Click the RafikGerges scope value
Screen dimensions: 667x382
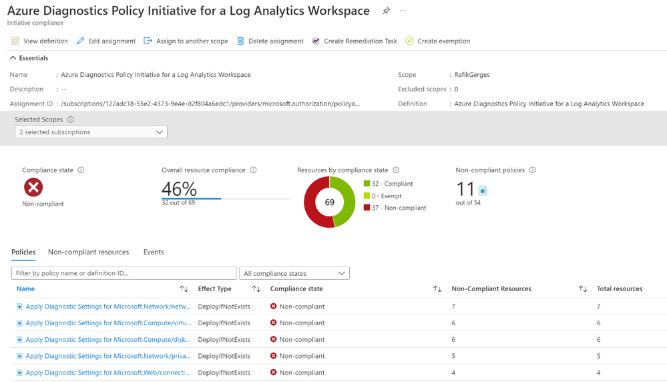point(472,74)
